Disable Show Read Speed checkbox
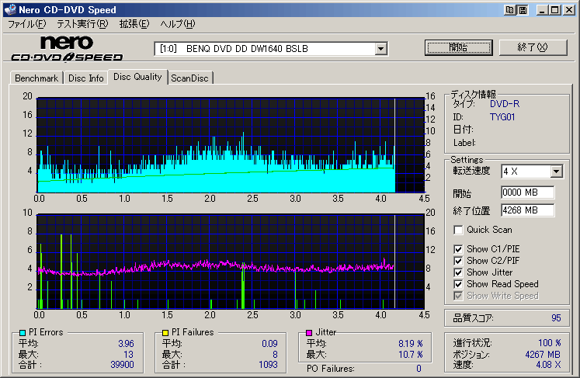Screen dimensions: 580x378 [x=458, y=284]
